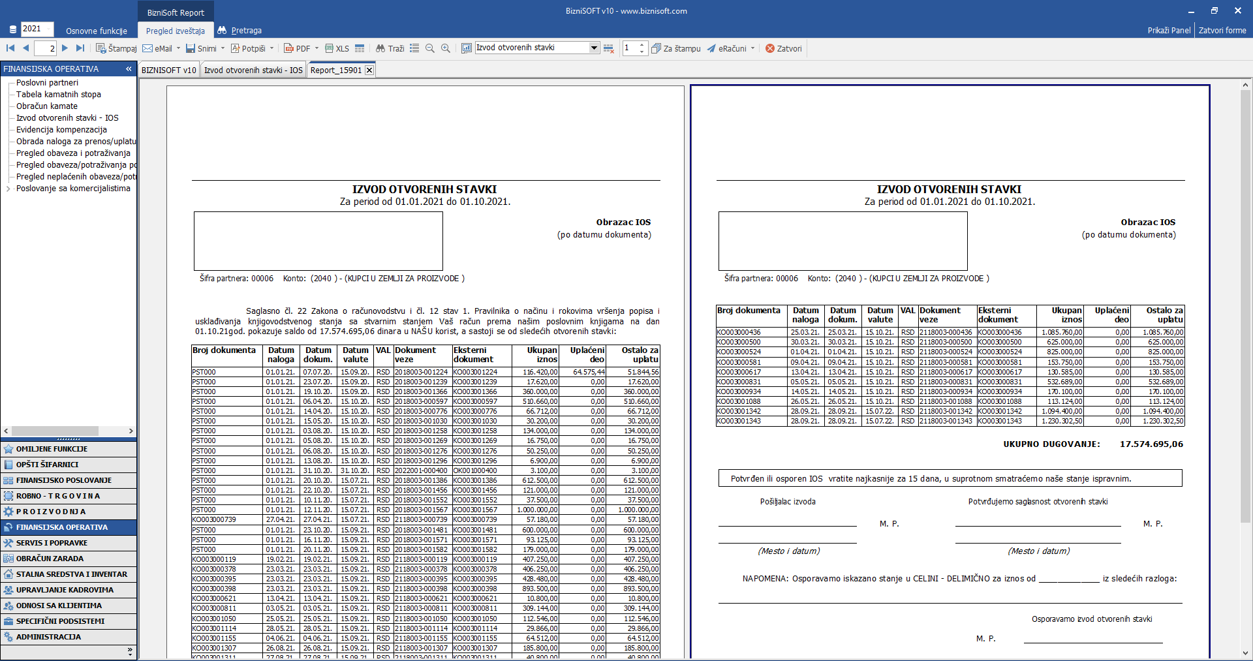Screen dimensions: 1253x661
Task: Increase the copies count spinner
Action: click(642, 45)
